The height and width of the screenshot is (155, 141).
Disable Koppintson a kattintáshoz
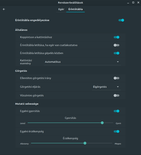(117, 37)
